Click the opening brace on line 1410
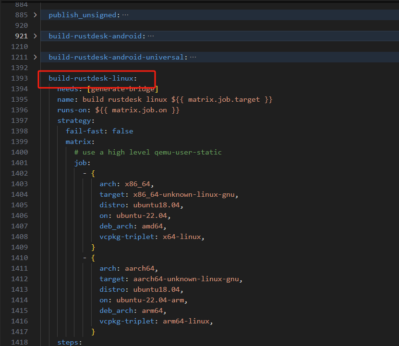Screen dimensions: 399x346 point(93,258)
